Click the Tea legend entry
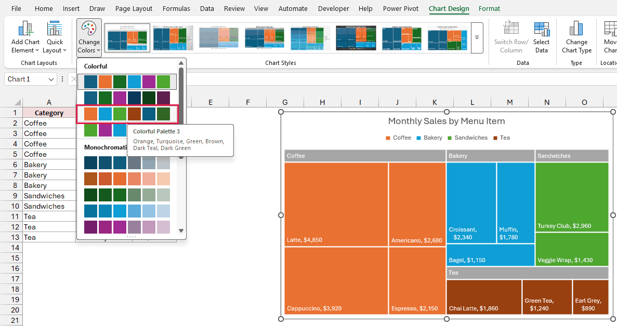This screenshot has width=617, height=326. point(502,138)
